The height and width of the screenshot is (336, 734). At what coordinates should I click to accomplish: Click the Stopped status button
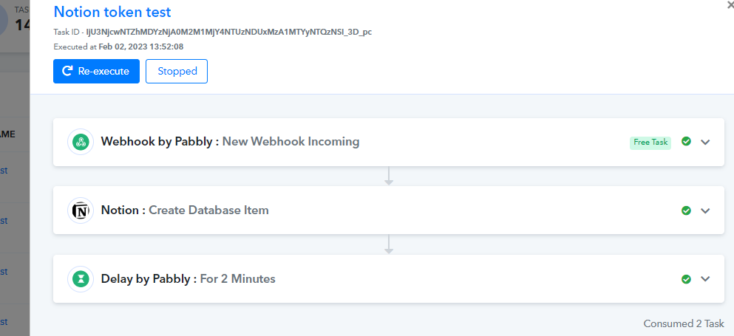pos(177,71)
